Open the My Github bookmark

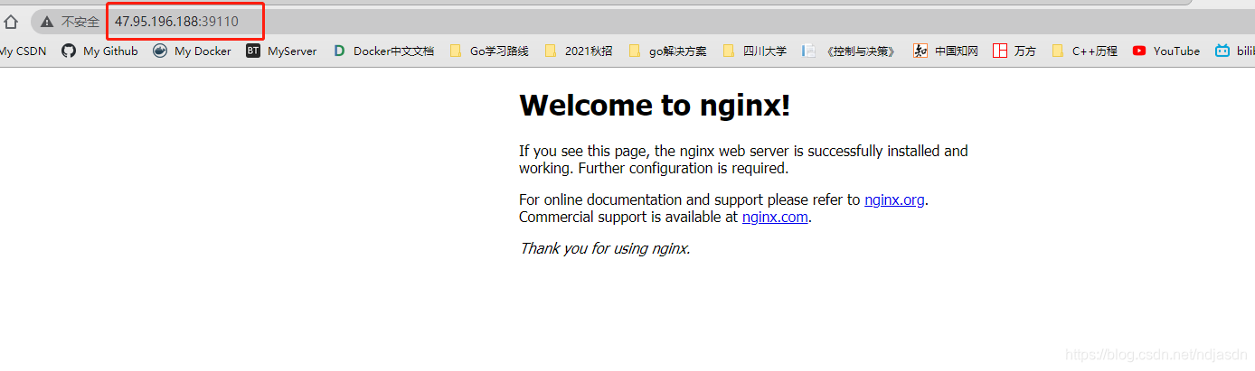99,51
